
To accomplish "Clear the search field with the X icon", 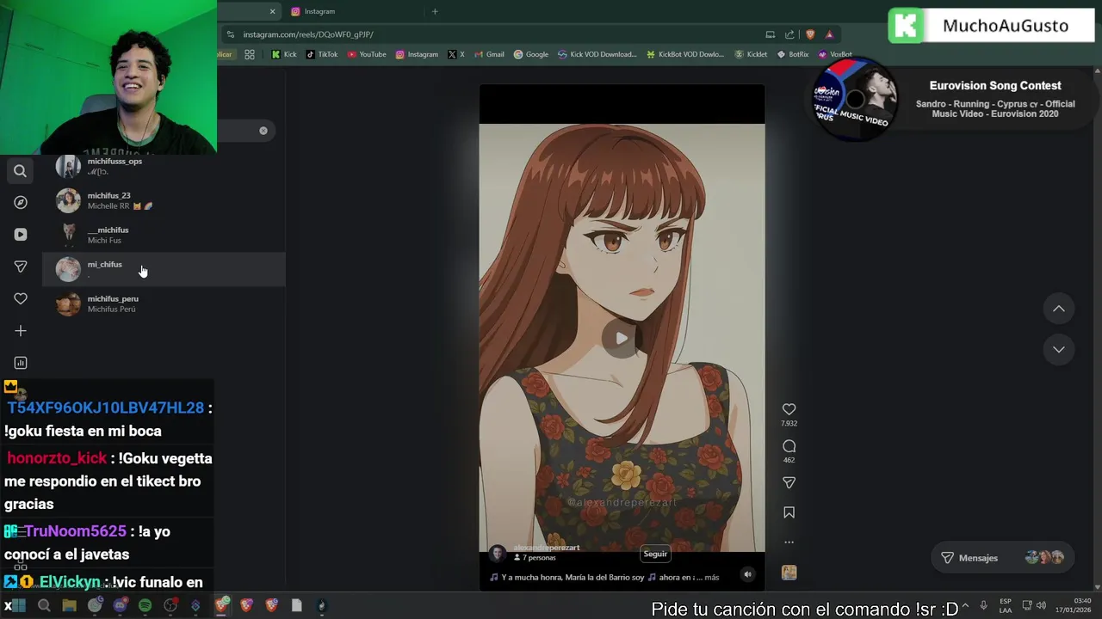I will (263, 131).
